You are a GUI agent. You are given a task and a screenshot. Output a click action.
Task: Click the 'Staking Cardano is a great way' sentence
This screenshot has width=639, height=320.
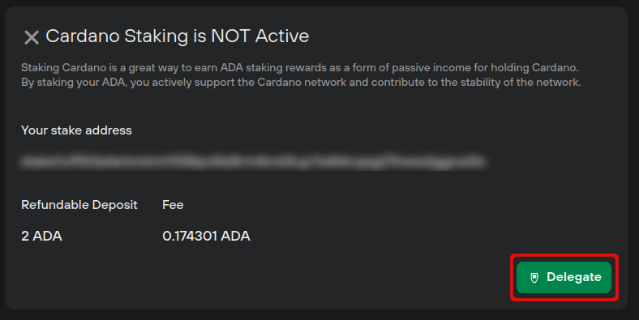click(299, 67)
